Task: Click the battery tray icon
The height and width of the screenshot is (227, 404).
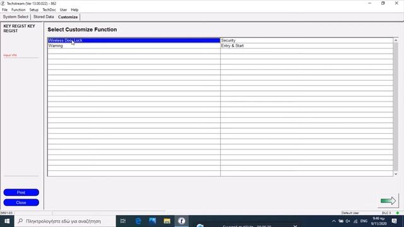Action: coord(341,221)
